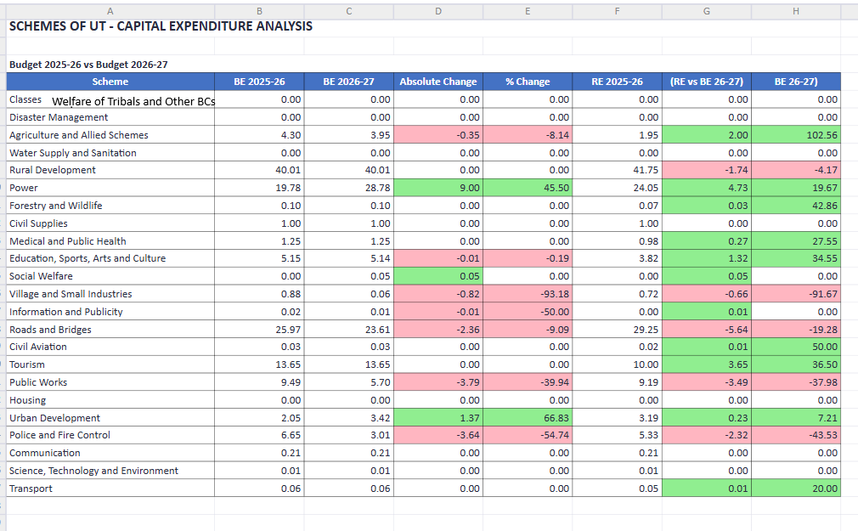Select Police and Fire Control value 6.65

tap(259, 435)
